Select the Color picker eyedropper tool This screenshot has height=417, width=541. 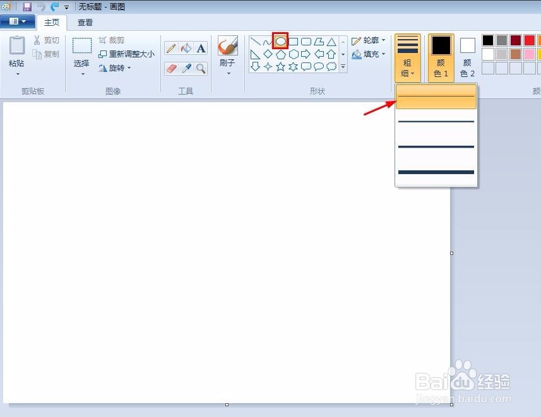click(186, 68)
